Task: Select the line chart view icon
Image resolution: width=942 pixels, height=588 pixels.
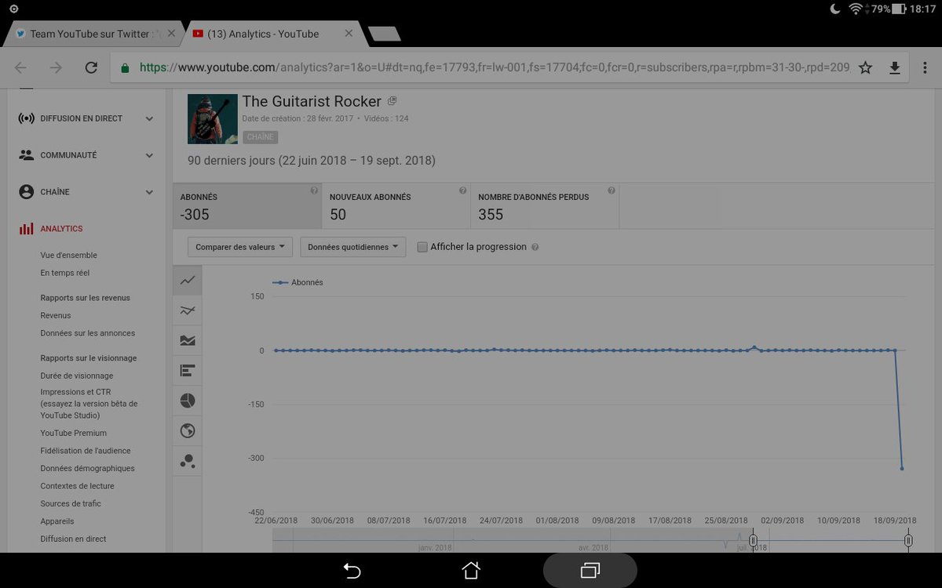Action: click(x=187, y=280)
